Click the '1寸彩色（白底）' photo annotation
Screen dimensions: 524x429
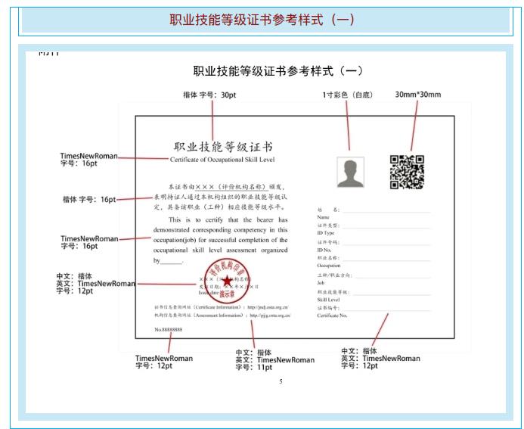click(348, 95)
